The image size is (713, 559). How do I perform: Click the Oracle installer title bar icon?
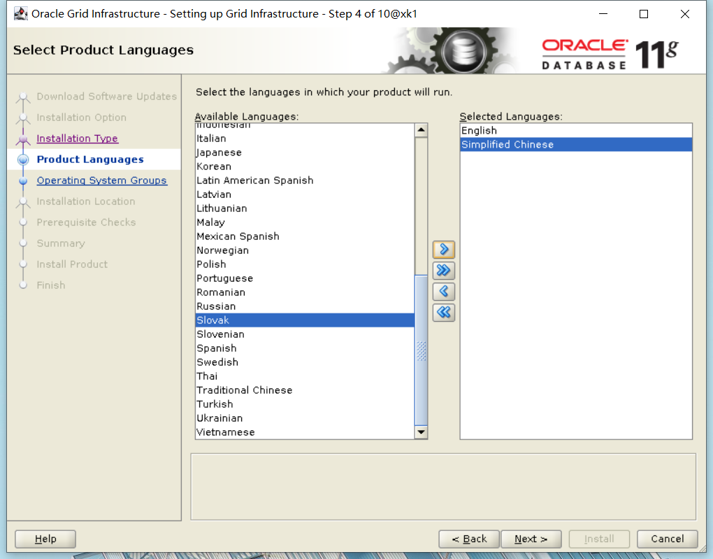[20, 14]
